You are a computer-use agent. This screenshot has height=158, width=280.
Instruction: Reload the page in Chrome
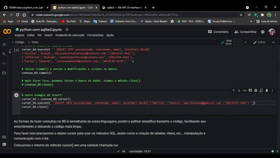point(17,15)
